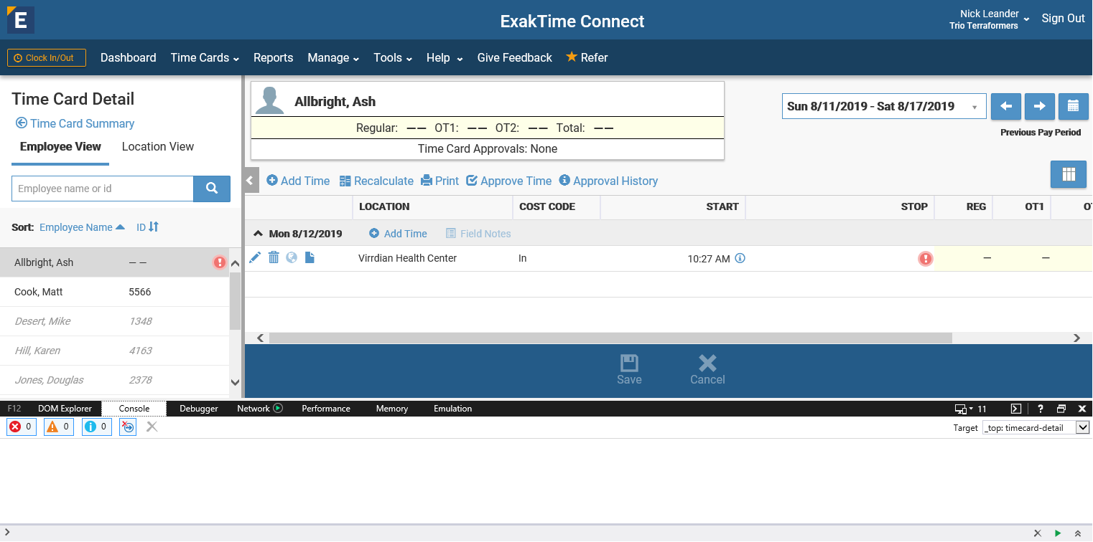Sort the employee list by ID
1093x542 pixels.
147,227
